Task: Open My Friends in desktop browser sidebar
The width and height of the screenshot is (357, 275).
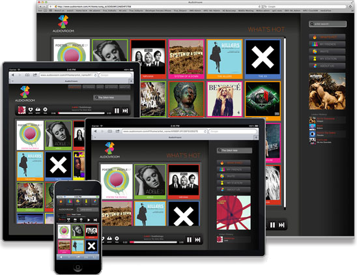Action: coord(327,44)
